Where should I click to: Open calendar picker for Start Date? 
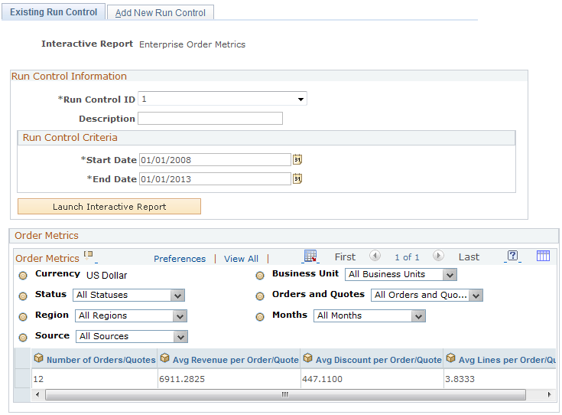point(297,159)
